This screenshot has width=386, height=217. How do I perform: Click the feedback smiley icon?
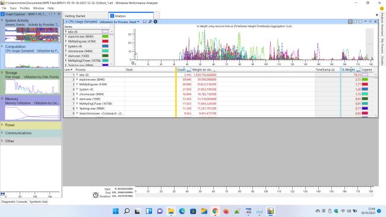(382, 8)
